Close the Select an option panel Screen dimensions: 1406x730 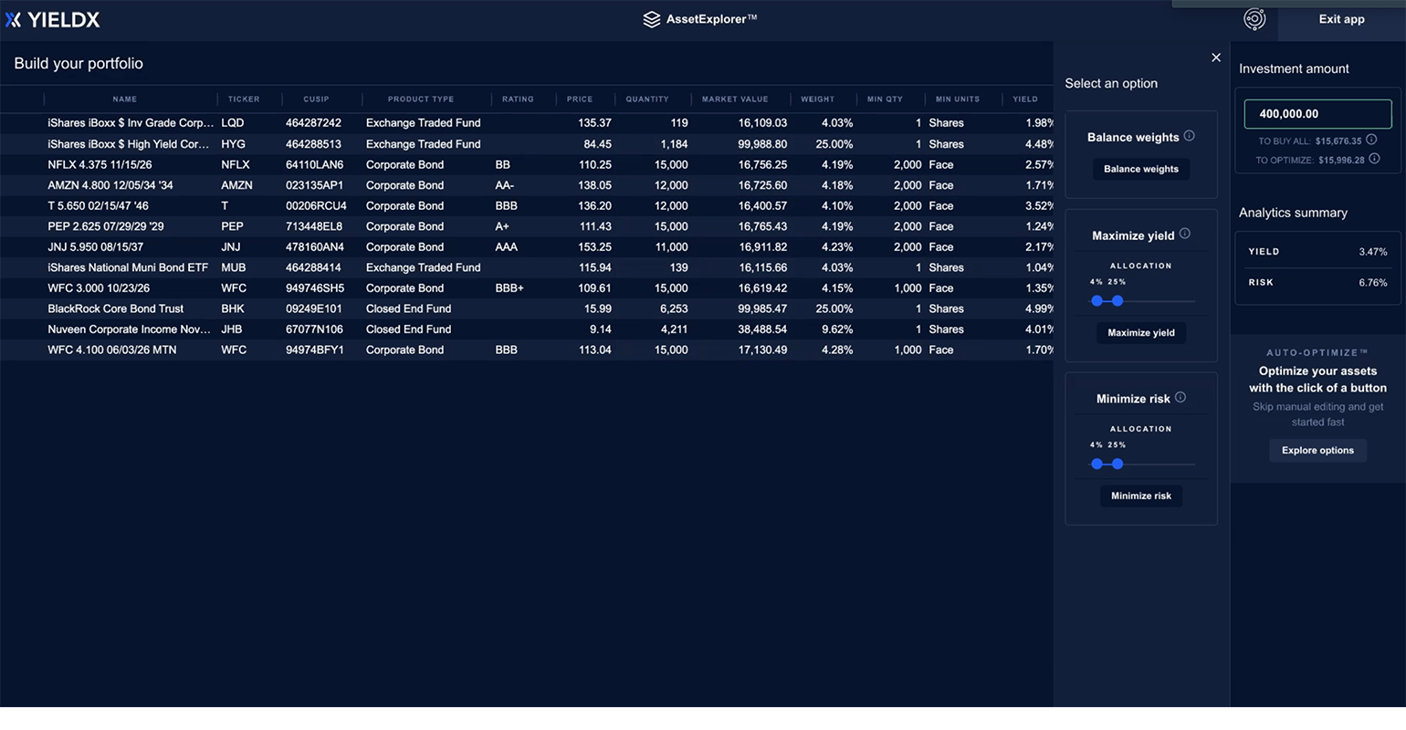point(1215,57)
